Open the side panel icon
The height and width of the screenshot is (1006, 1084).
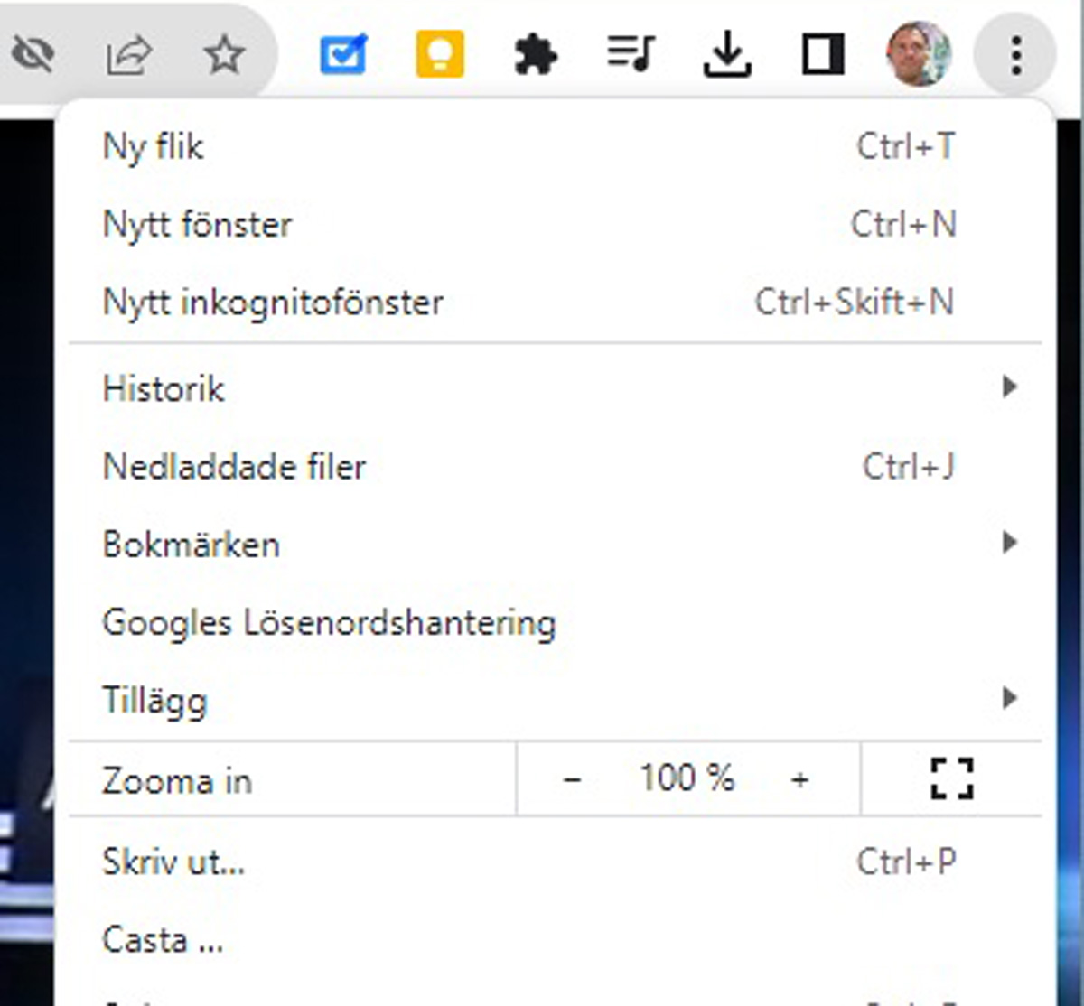(820, 54)
